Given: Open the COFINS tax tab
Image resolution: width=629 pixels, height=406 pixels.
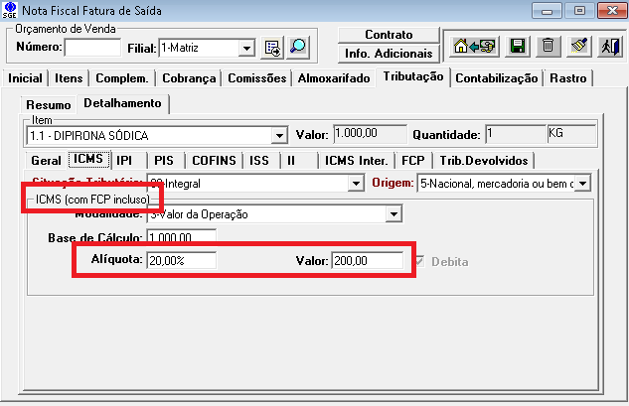Looking at the screenshot, I should coord(214,160).
